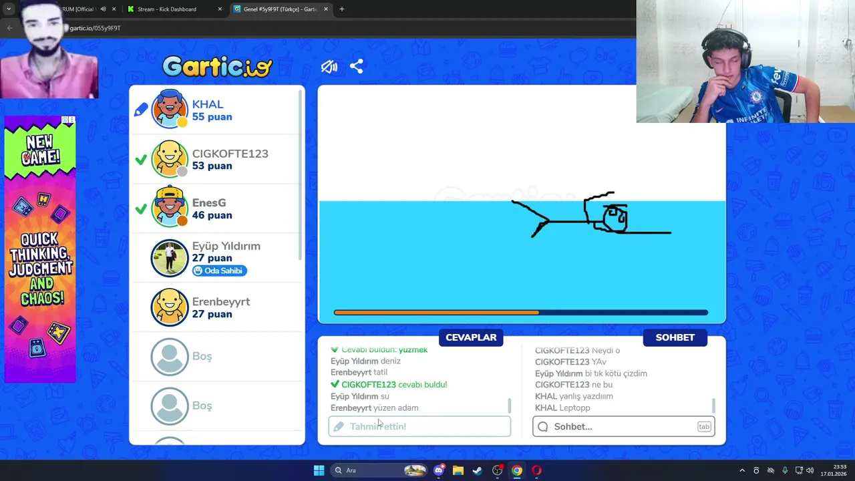
Task: Open File Explorer from the taskbar
Action: (458, 470)
